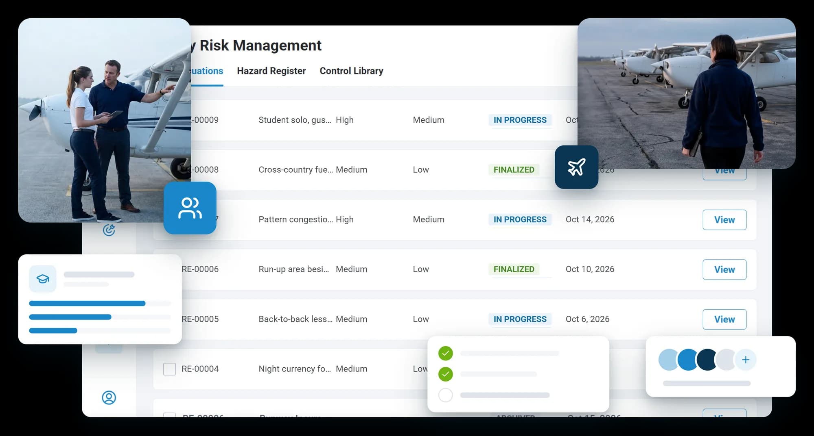Select the checkbox for RE-00004 row
Image resolution: width=814 pixels, height=436 pixels.
pos(169,369)
